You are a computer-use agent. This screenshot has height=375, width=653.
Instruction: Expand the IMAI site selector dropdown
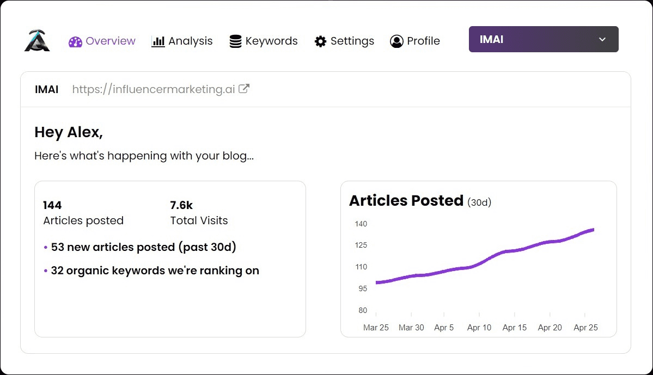pyautogui.click(x=543, y=39)
